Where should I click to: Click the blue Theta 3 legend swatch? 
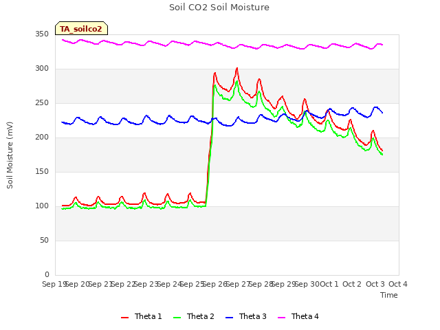coord(229,318)
